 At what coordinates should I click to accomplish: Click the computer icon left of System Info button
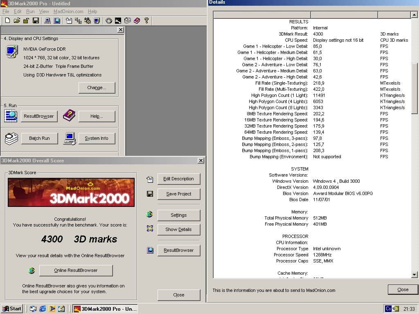pyautogui.click(x=70, y=139)
